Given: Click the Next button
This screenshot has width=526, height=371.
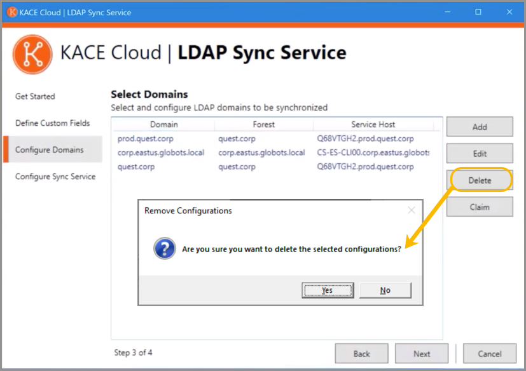Looking at the screenshot, I should pyautogui.click(x=421, y=354).
